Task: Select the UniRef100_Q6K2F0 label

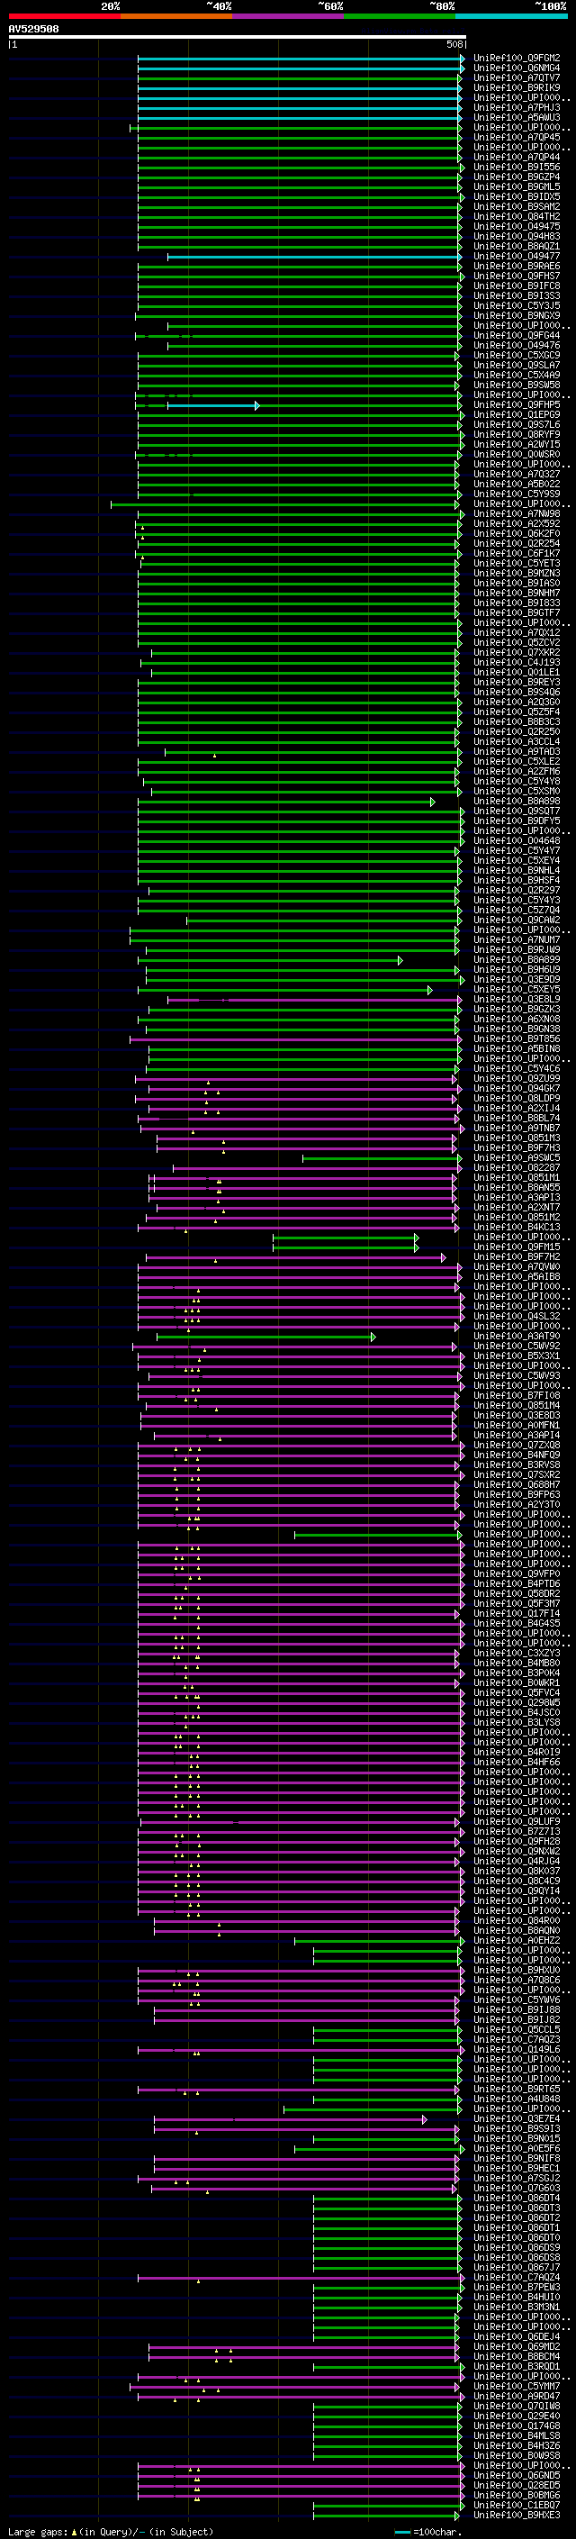Action: [x=517, y=533]
